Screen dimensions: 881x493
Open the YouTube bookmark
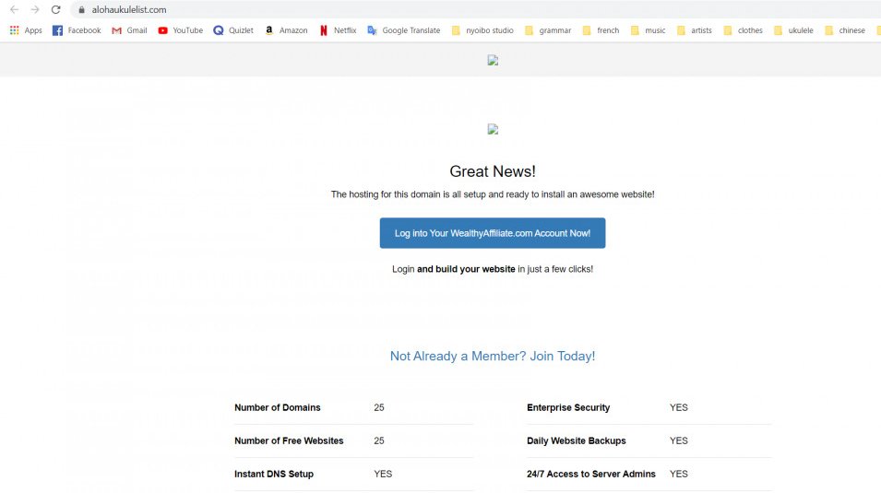[181, 30]
